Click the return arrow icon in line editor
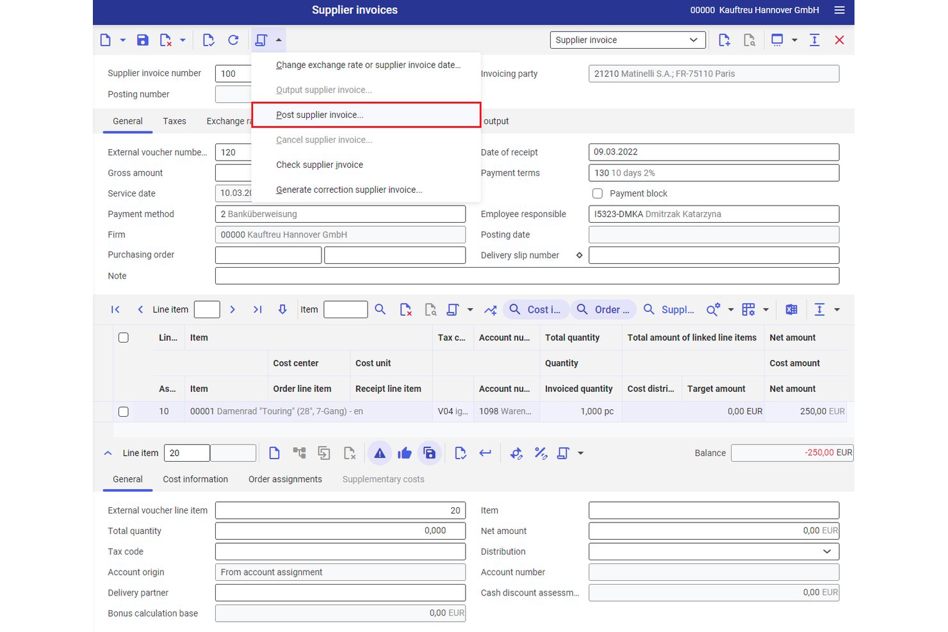 [x=485, y=453]
